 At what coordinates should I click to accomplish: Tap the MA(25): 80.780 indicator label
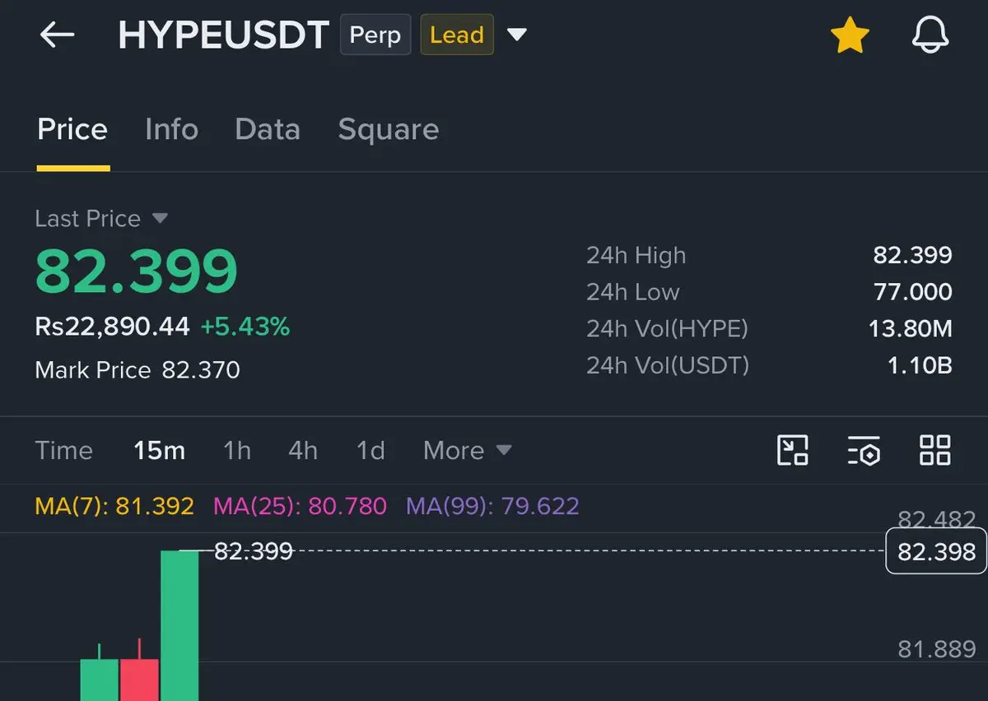[301, 505]
